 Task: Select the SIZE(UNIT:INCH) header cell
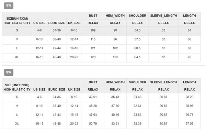17,86
